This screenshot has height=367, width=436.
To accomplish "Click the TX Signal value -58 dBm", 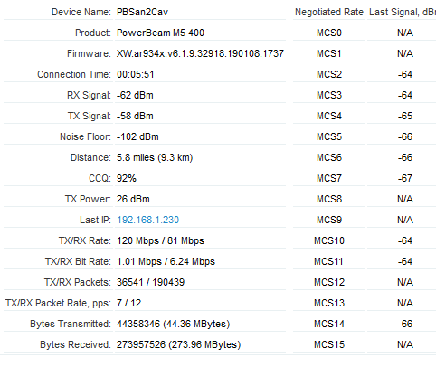I will tap(135, 116).
